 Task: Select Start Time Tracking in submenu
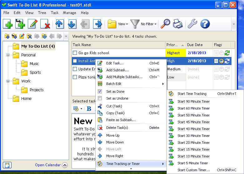coord(205,94)
